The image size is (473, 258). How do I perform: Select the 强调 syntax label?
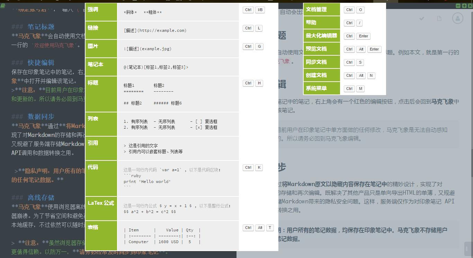pos(93,10)
